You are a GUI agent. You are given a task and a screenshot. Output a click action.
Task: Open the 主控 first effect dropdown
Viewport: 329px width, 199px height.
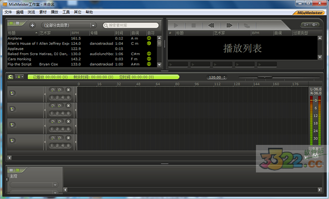(34, 185)
